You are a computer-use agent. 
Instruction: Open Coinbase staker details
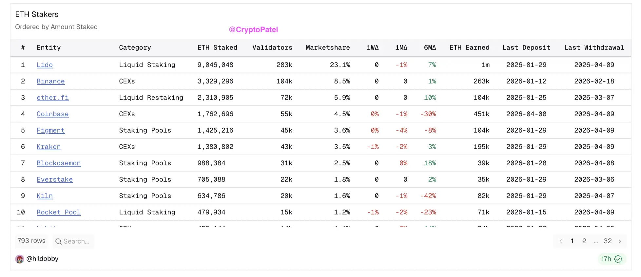[x=52, y=114]
